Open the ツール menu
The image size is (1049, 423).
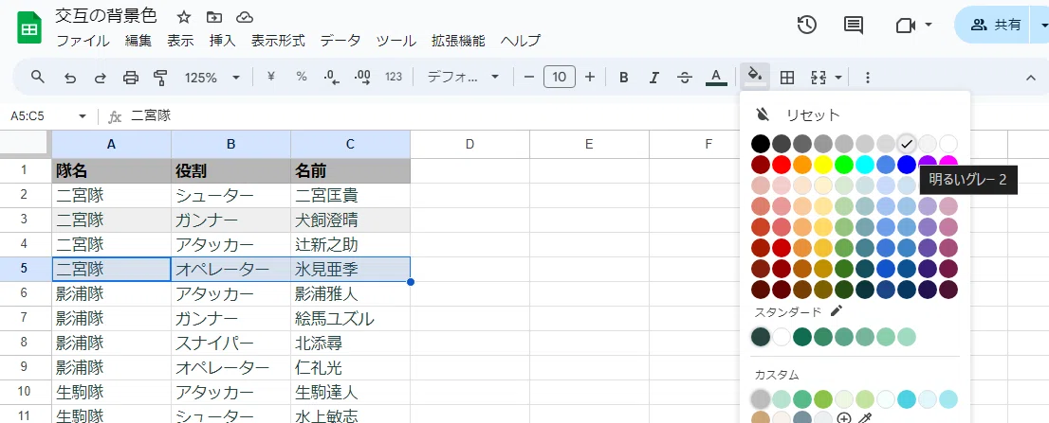(396, 41)
